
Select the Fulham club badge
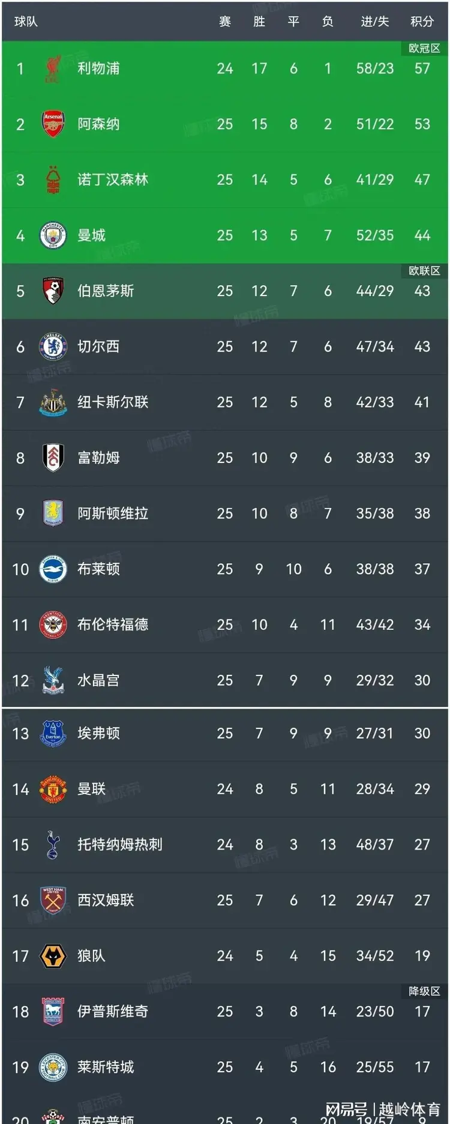tap(53, 458)
